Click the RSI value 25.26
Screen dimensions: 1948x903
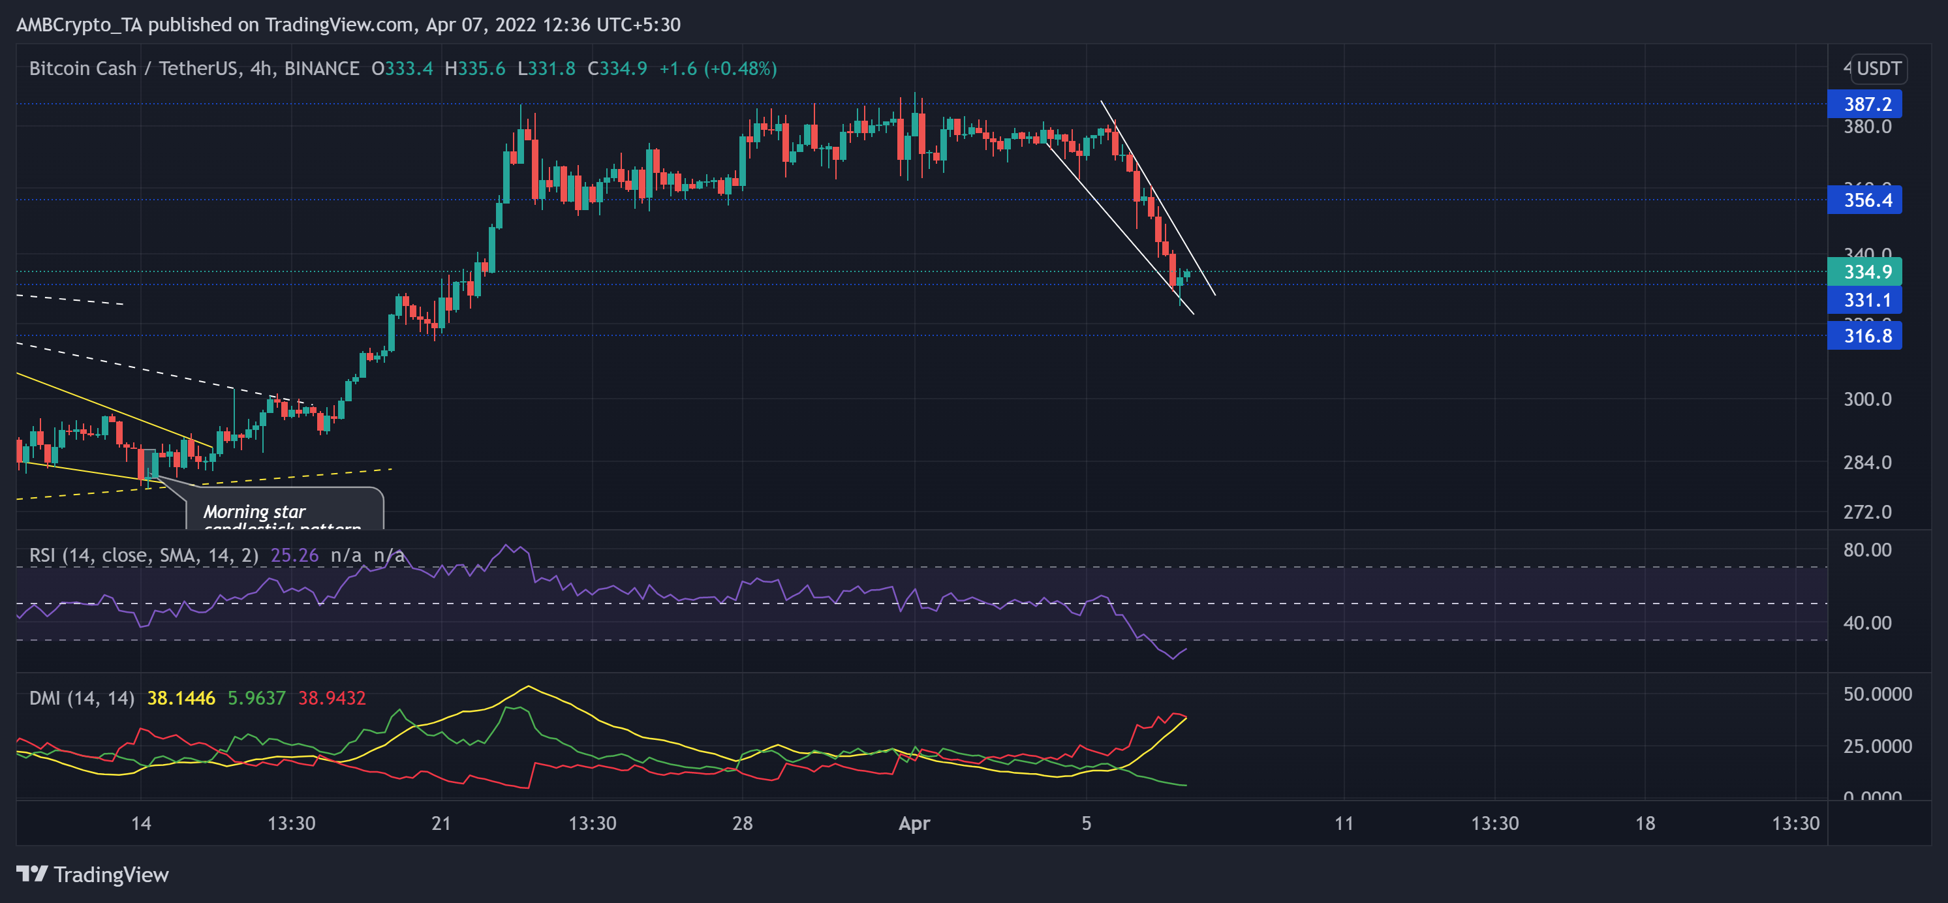(x=295, y=555)
